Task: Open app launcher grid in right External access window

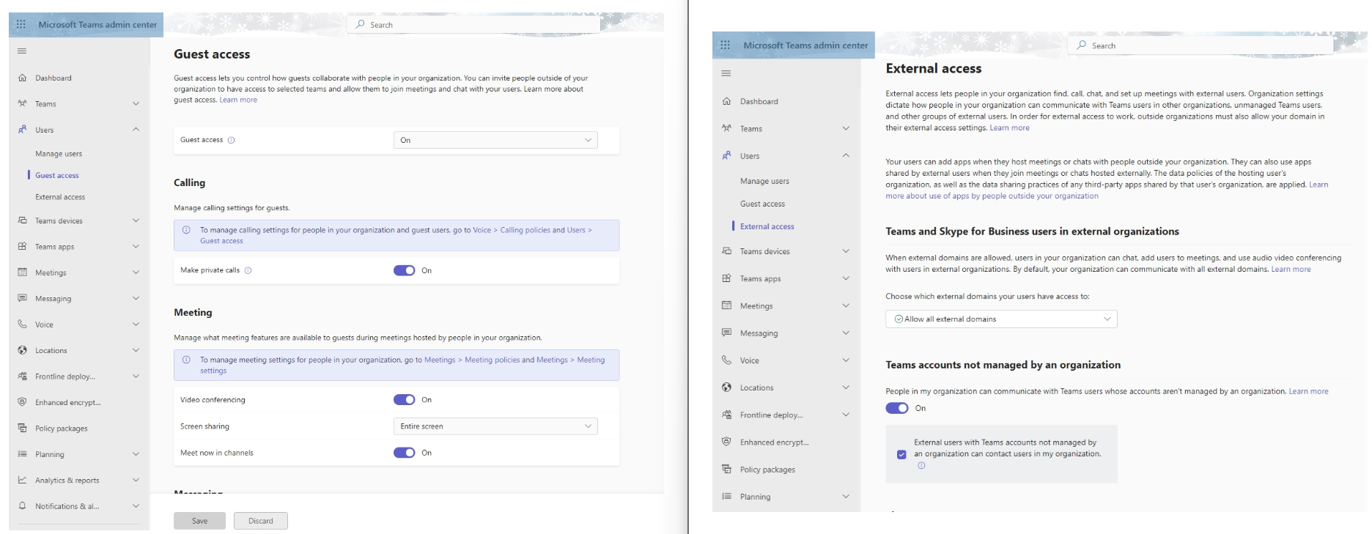Action: (x=725, y=45)
